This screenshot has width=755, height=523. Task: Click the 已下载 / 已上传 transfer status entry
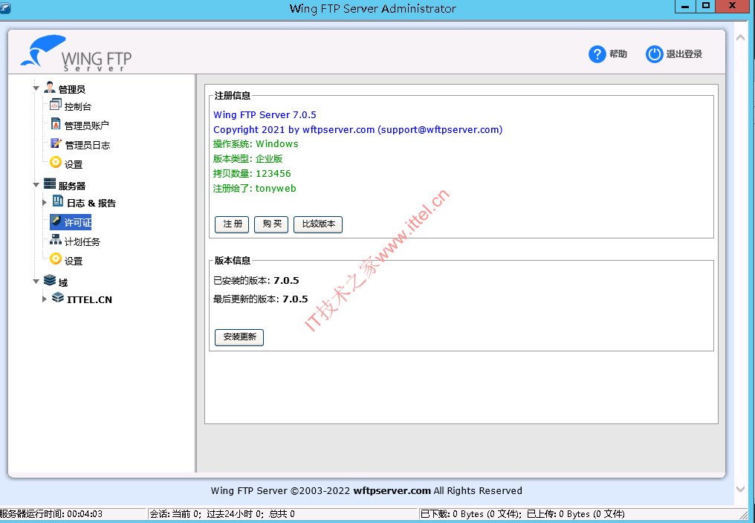522,514
